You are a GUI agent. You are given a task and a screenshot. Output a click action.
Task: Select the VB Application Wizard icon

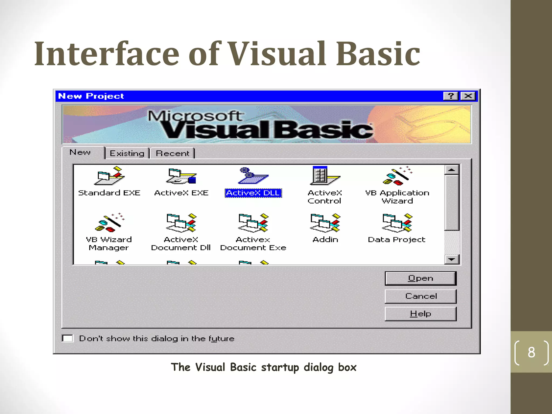397,175
